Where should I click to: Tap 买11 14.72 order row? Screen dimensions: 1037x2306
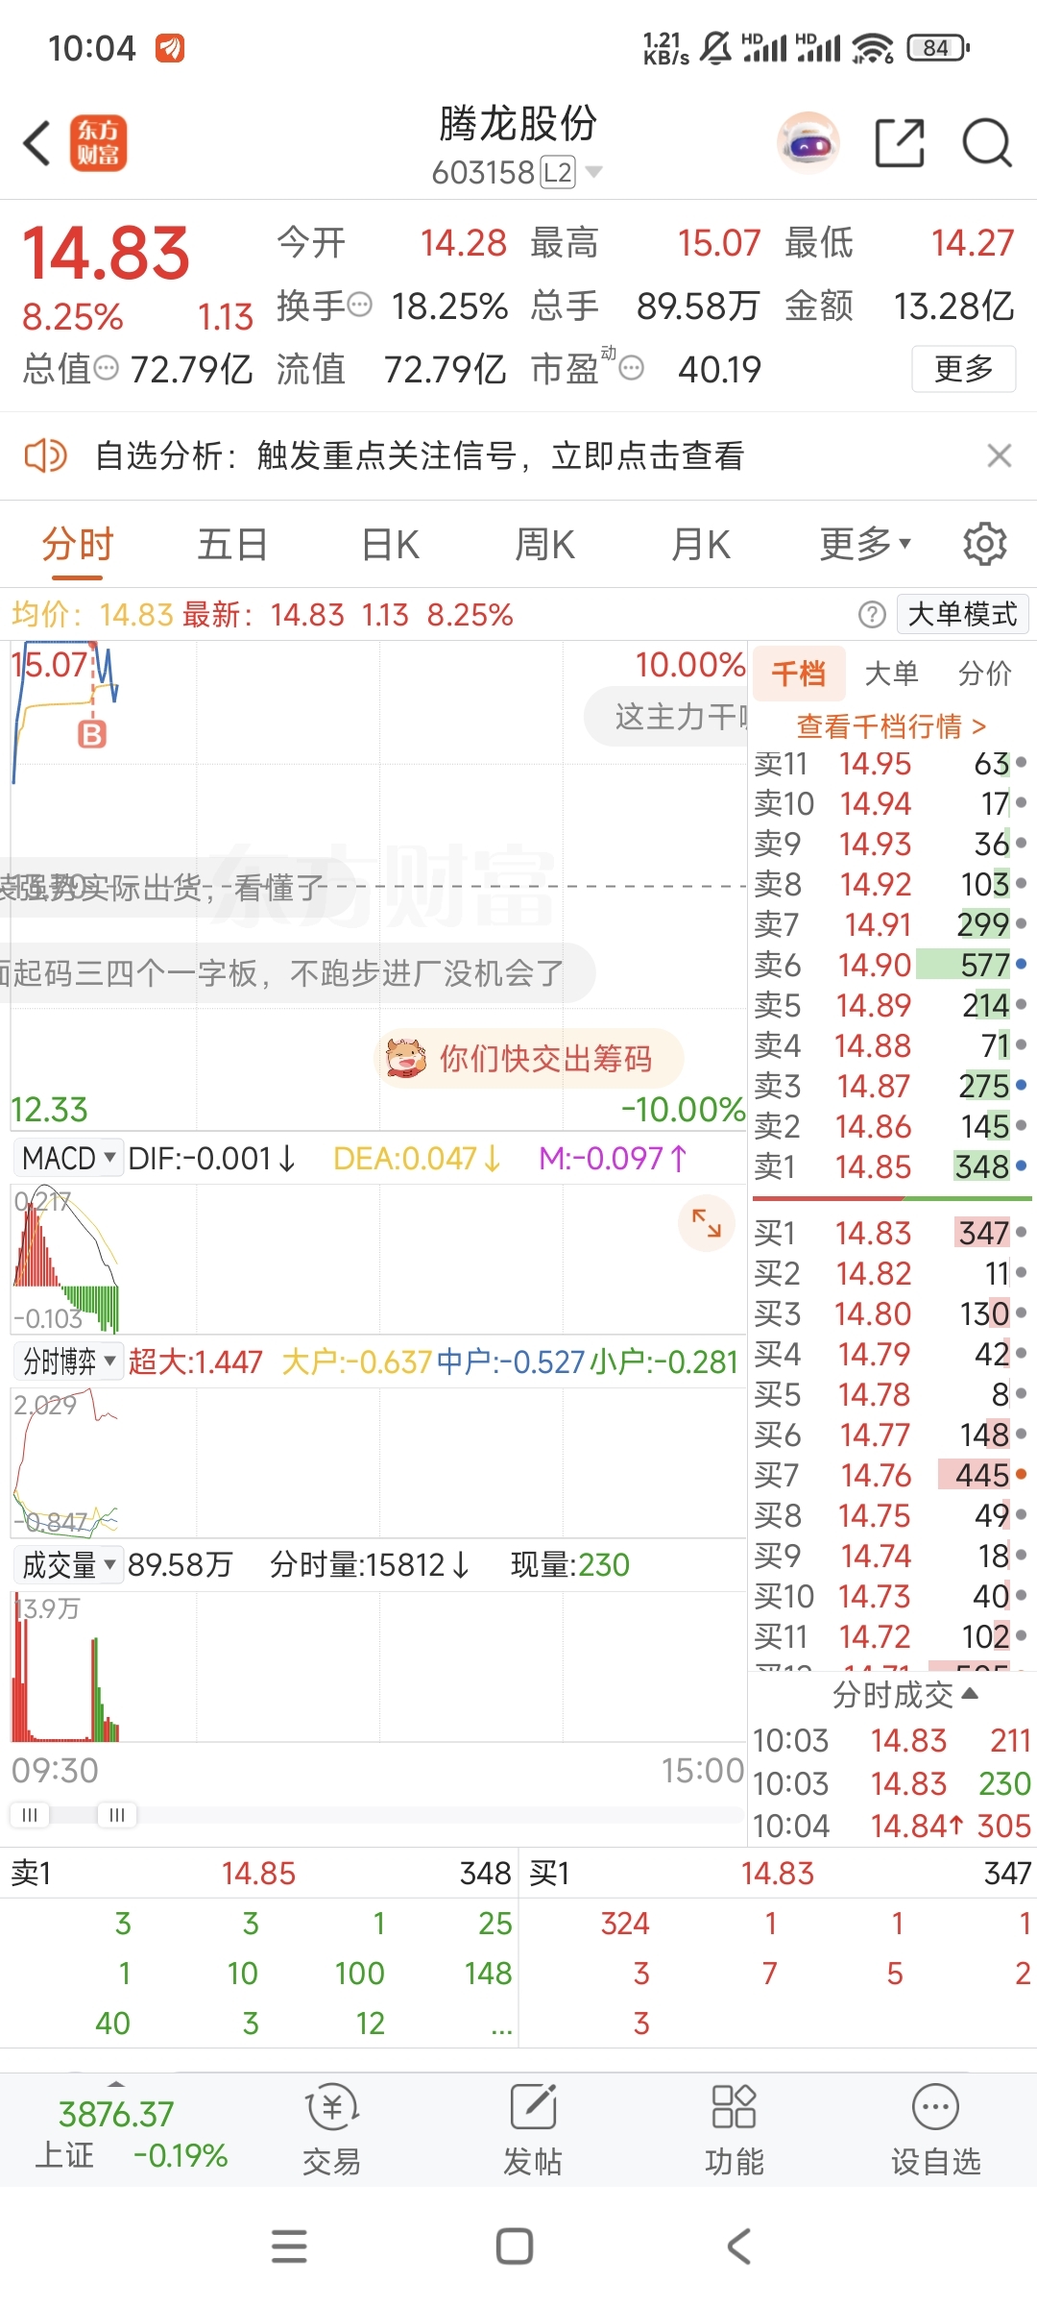point(890,1635)
